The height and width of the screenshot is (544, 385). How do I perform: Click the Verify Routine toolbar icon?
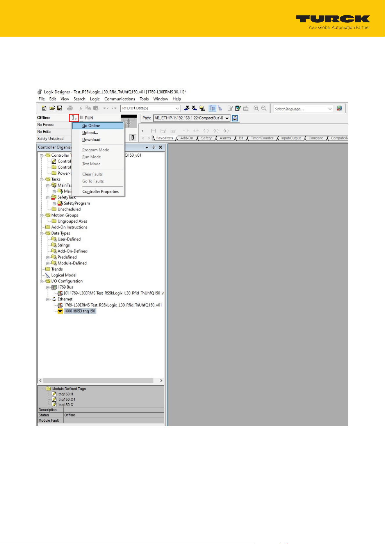(x=230, y=108)
